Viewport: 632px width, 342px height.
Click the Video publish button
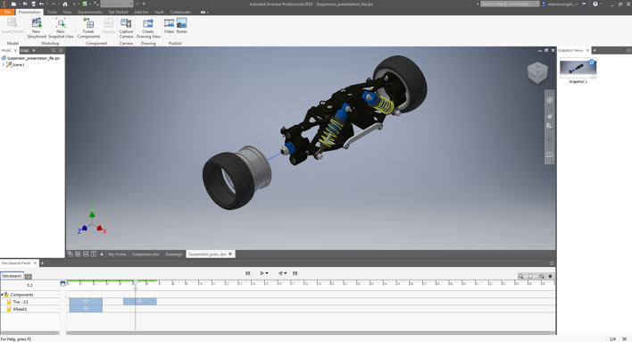(x=169, y=26)
